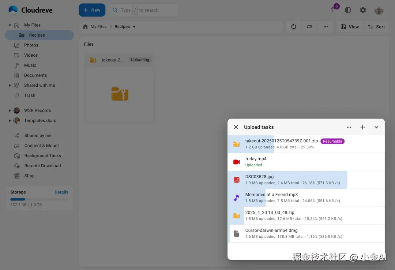
Task: Open the Sort options
Action: tap(376, 27)
